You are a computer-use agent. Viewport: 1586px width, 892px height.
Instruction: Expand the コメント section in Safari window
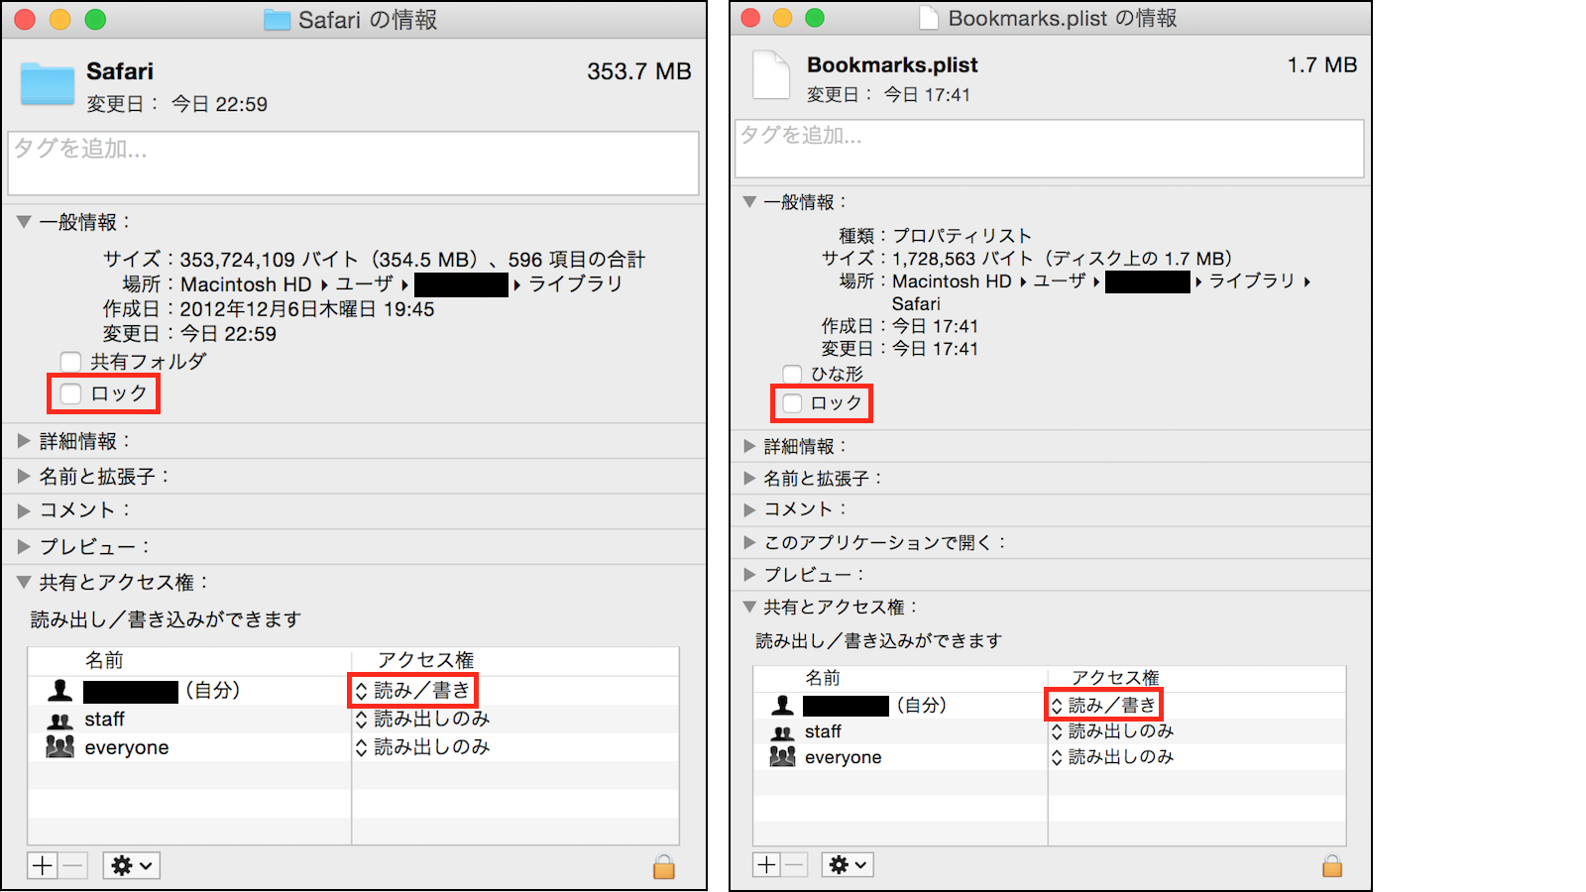[24, 510]
